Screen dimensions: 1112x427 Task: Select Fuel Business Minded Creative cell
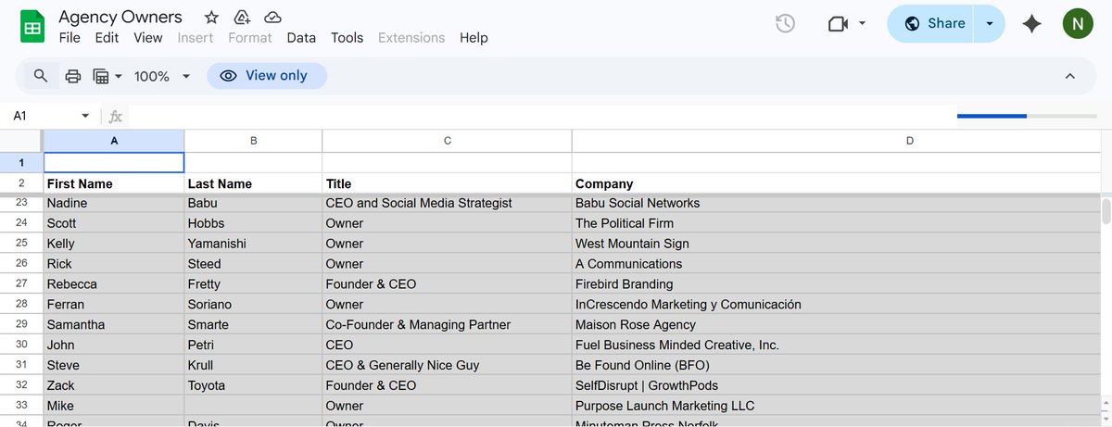(x=836, y=345)
